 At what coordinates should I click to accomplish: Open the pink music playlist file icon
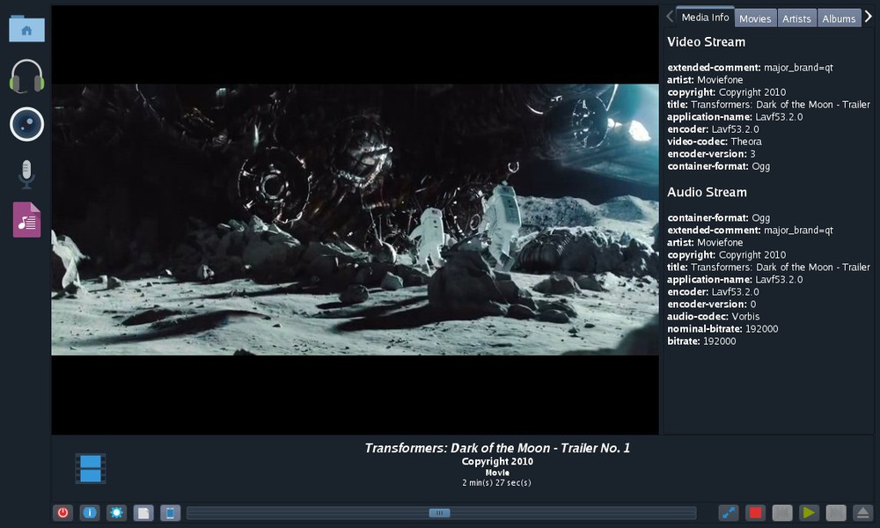(x=26, y=220)
